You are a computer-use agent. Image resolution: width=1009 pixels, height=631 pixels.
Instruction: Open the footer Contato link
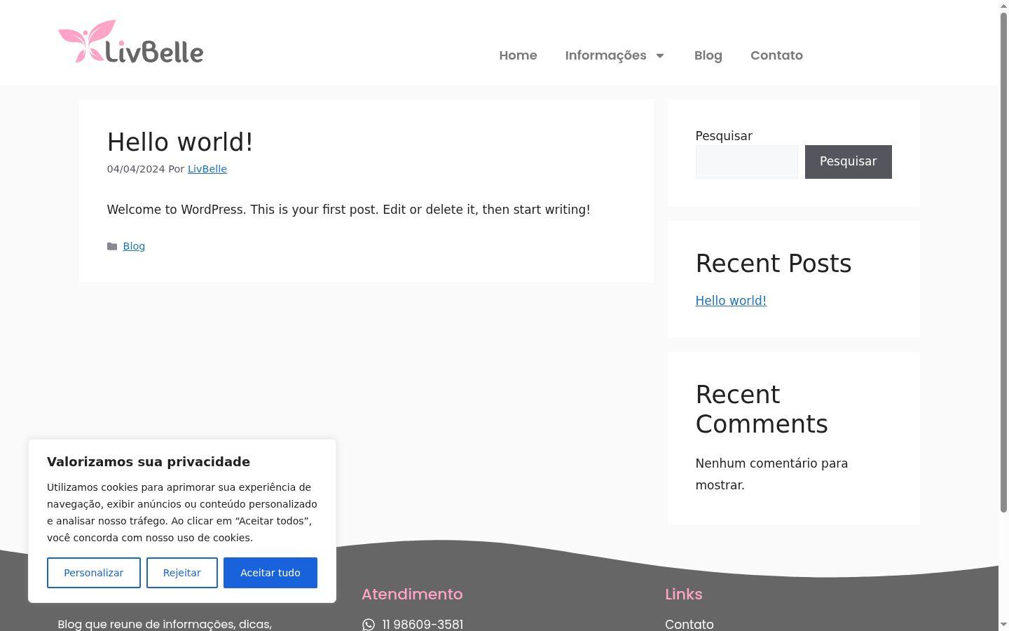689,625
